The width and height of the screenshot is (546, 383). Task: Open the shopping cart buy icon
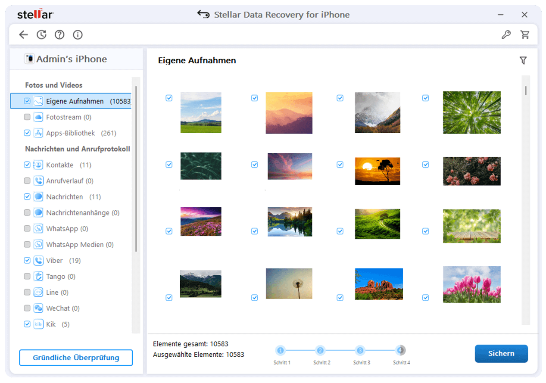tap(524, 35)
